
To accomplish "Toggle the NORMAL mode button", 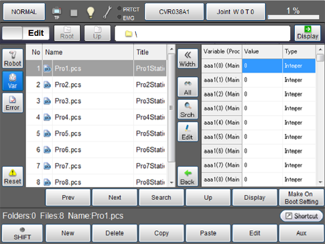I will click(24, 12).
